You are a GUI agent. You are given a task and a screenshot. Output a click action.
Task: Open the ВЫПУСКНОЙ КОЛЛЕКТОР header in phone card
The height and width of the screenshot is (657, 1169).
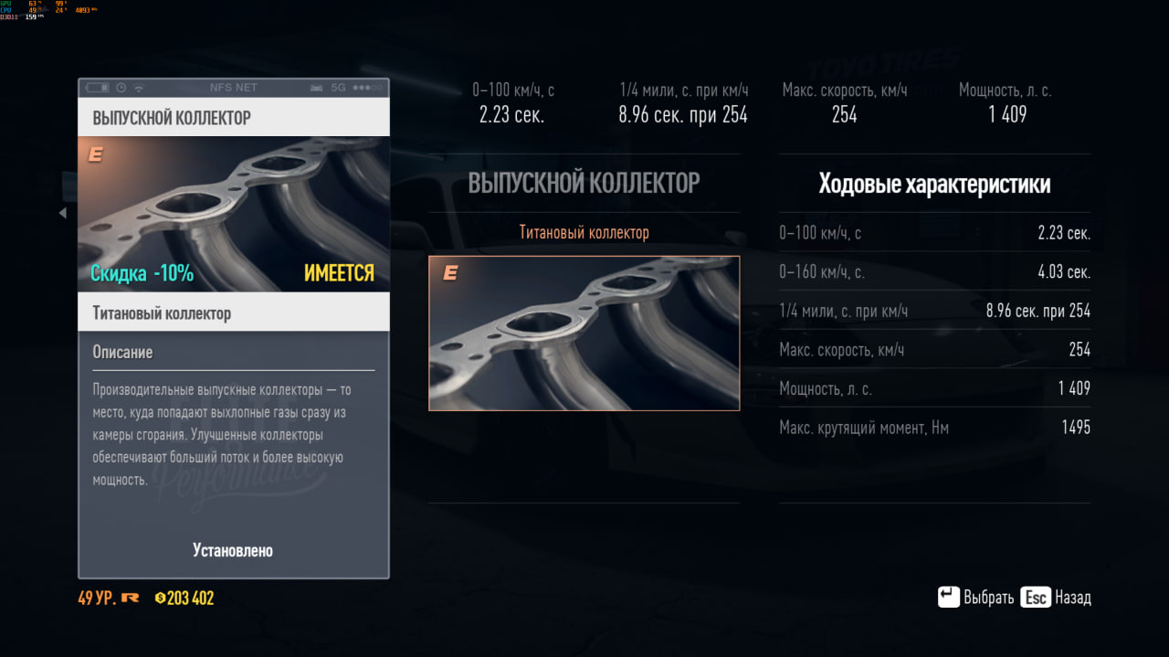point(234,117)
